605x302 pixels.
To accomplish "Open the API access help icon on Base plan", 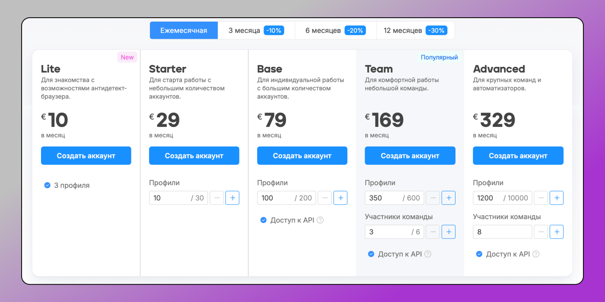I will 319,220.
